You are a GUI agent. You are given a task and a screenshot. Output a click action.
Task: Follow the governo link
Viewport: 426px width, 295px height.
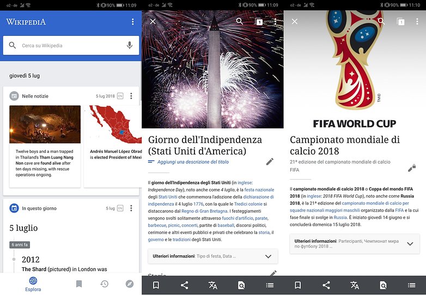(156, 239)
